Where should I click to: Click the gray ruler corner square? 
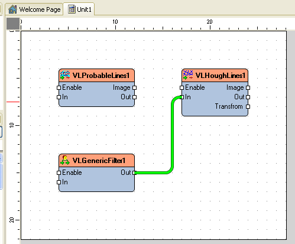click(x=13, y=24)
